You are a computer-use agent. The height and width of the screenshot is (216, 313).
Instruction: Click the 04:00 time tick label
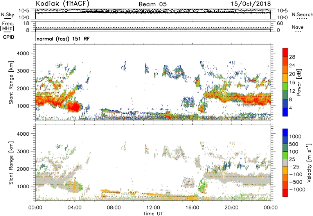[x=74, y=208]
